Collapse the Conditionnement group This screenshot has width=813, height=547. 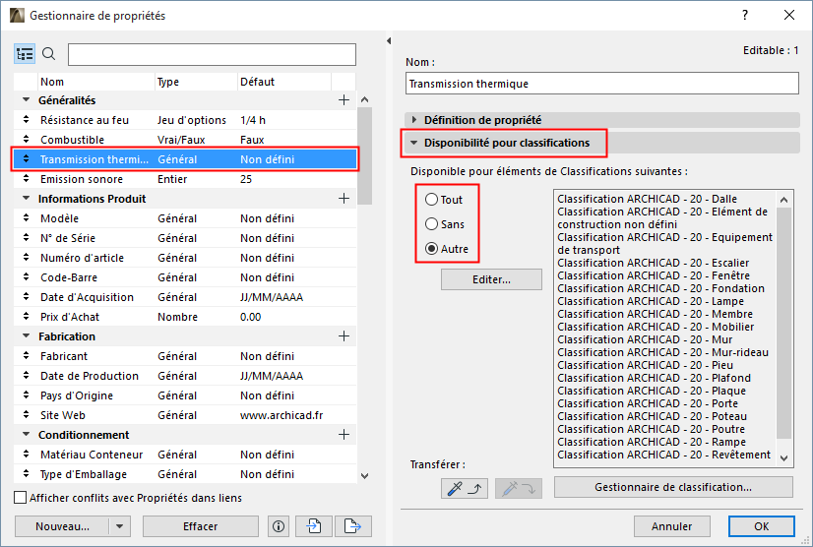click(x=26, y=435)
